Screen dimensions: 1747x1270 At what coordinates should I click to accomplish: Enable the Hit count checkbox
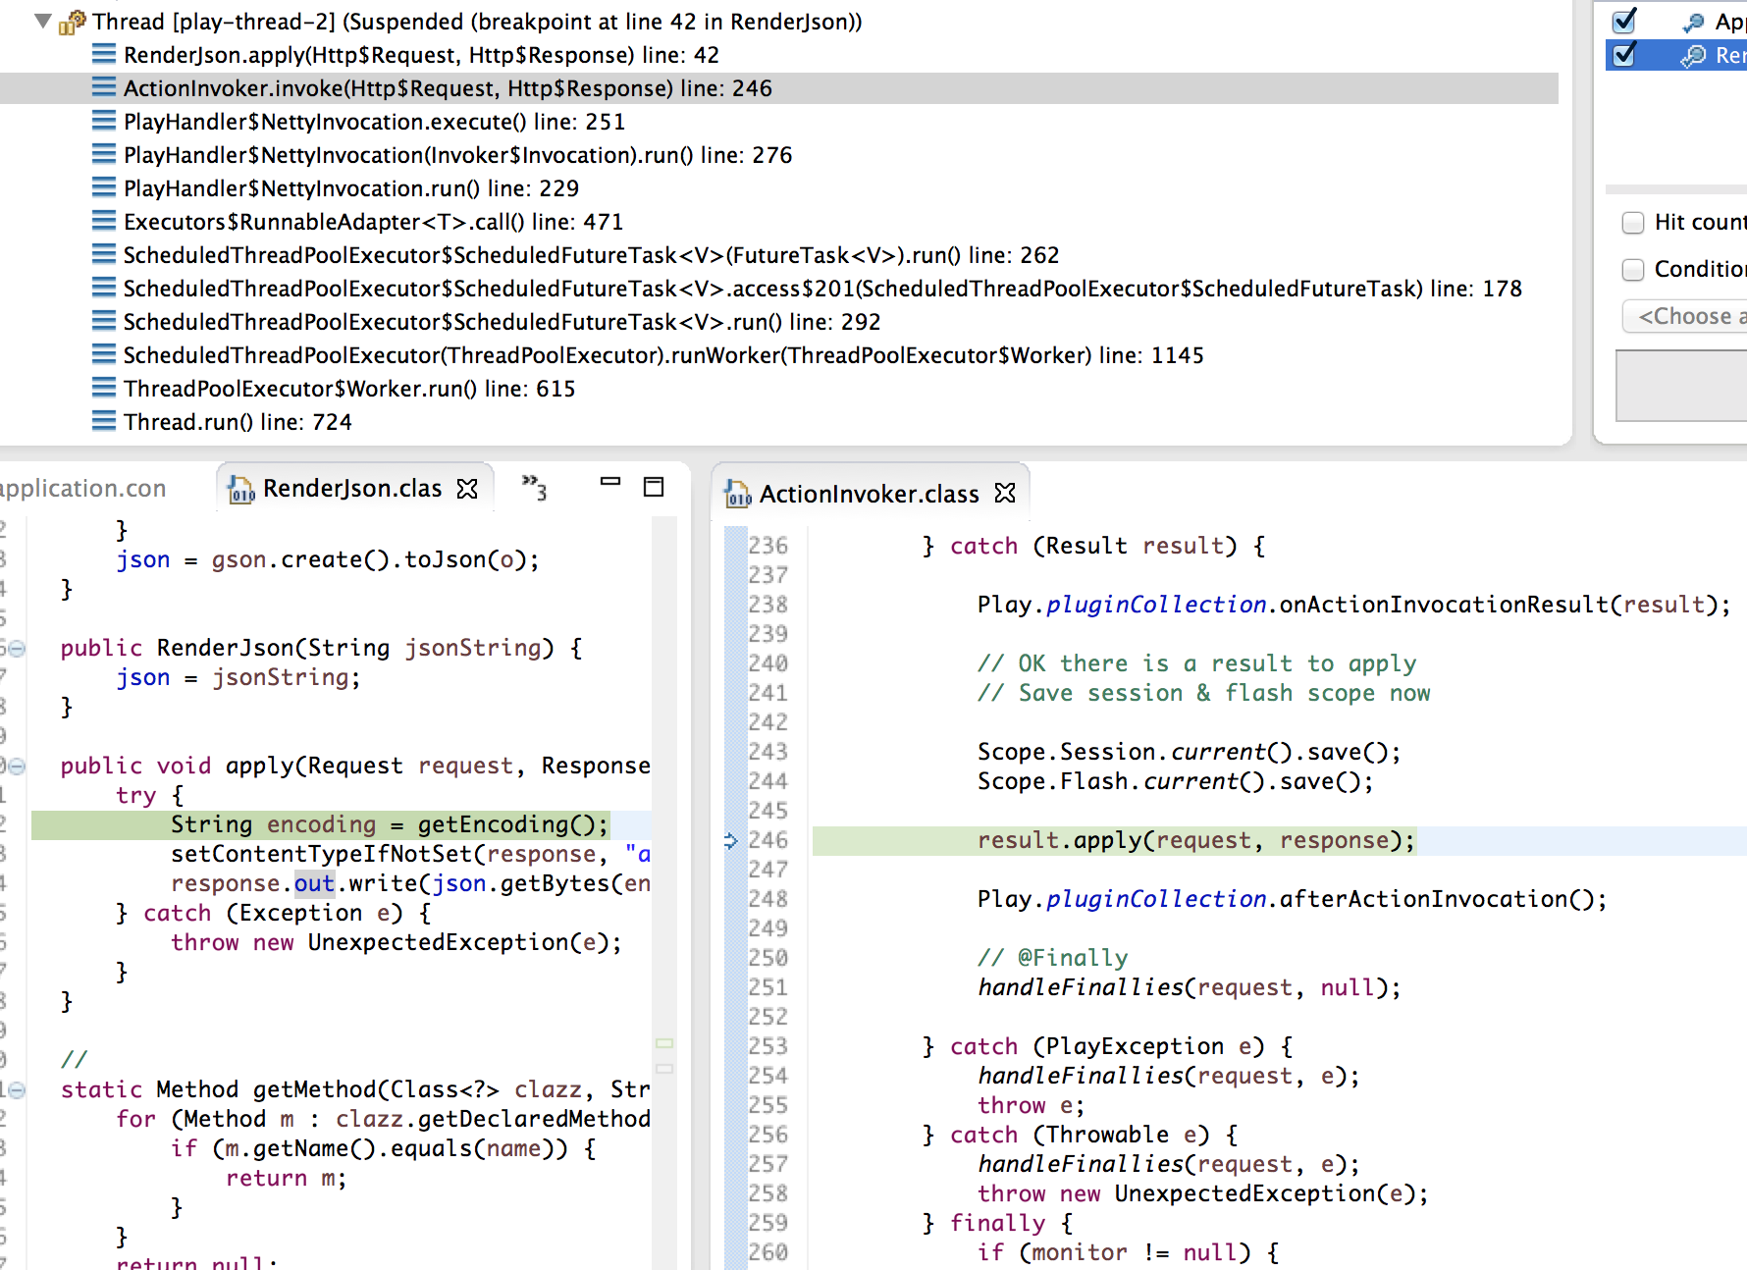click(x=1633, y=223)
